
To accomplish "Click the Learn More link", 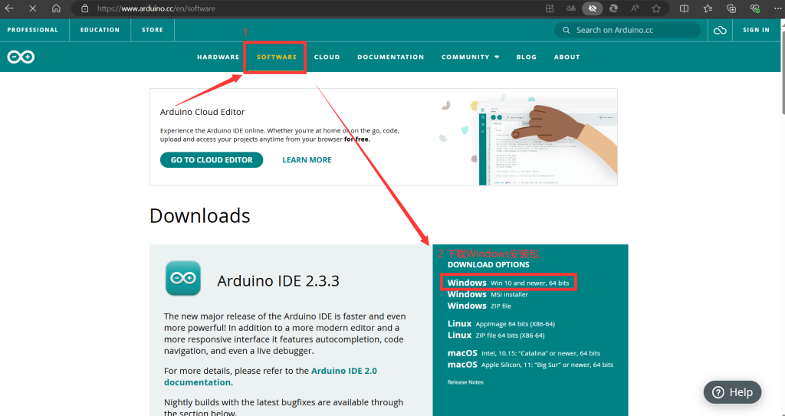I will 307,160.
